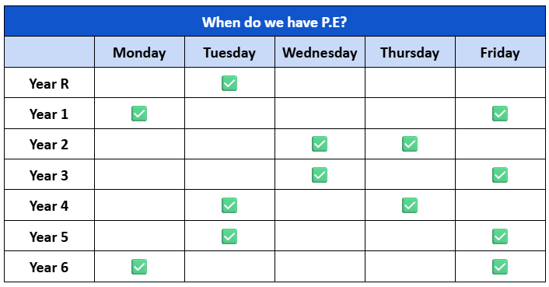Click the Year 6 Monday checkmark
Viewport: 549px width, 287px height.
point(139,267)
